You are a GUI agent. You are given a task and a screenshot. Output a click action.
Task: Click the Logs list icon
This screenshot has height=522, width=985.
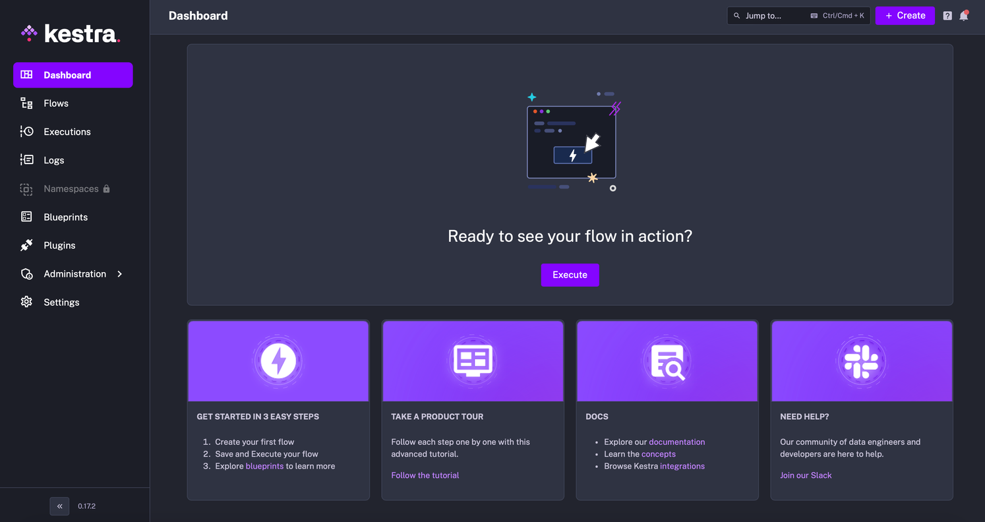(x=26, y=159)
